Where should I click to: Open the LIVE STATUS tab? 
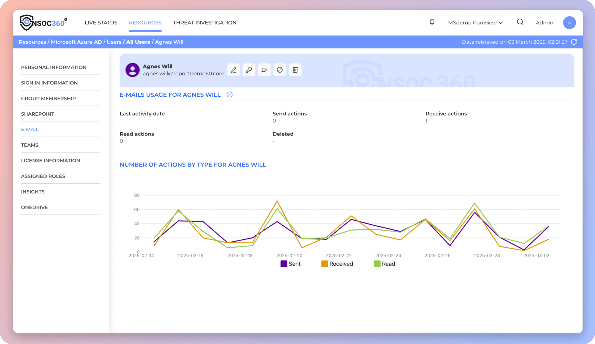pyautogui.click(x=101, y=22)
